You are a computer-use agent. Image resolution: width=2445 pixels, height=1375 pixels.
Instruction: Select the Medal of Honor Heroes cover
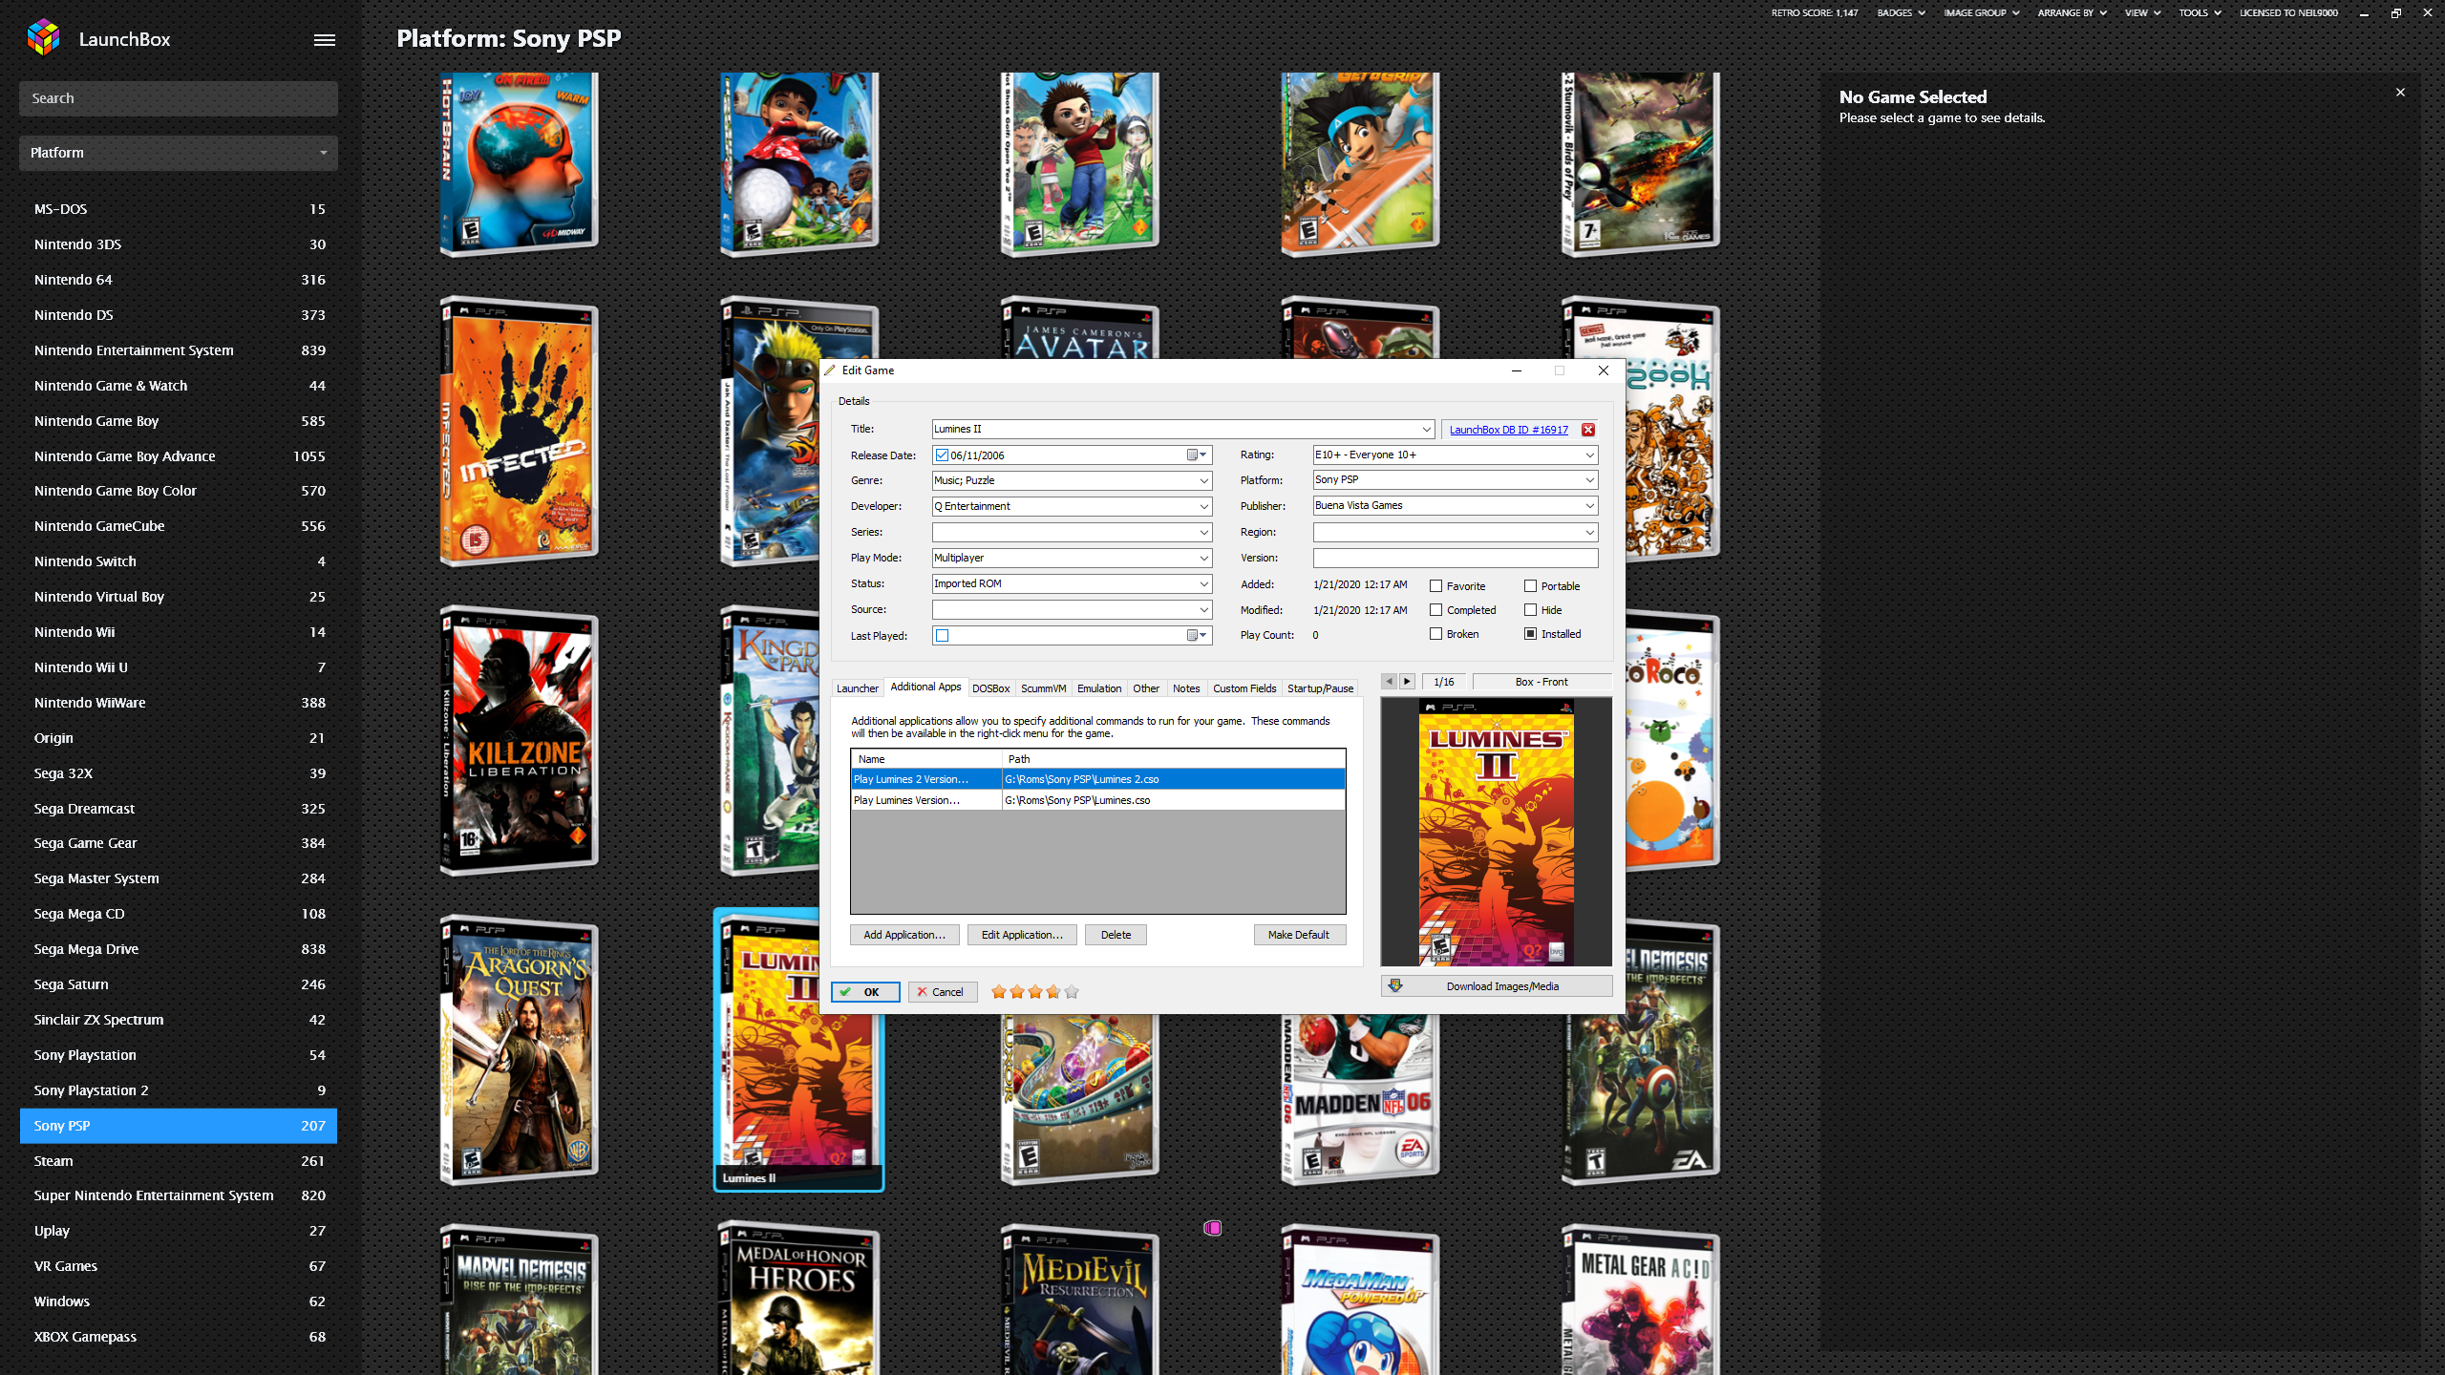click(x=799, y=1299)
